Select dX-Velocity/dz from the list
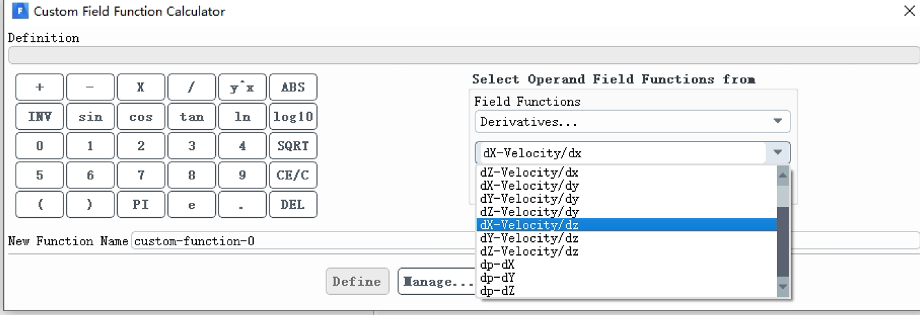Viewport: 920px width, 315px height. point(626,225)
